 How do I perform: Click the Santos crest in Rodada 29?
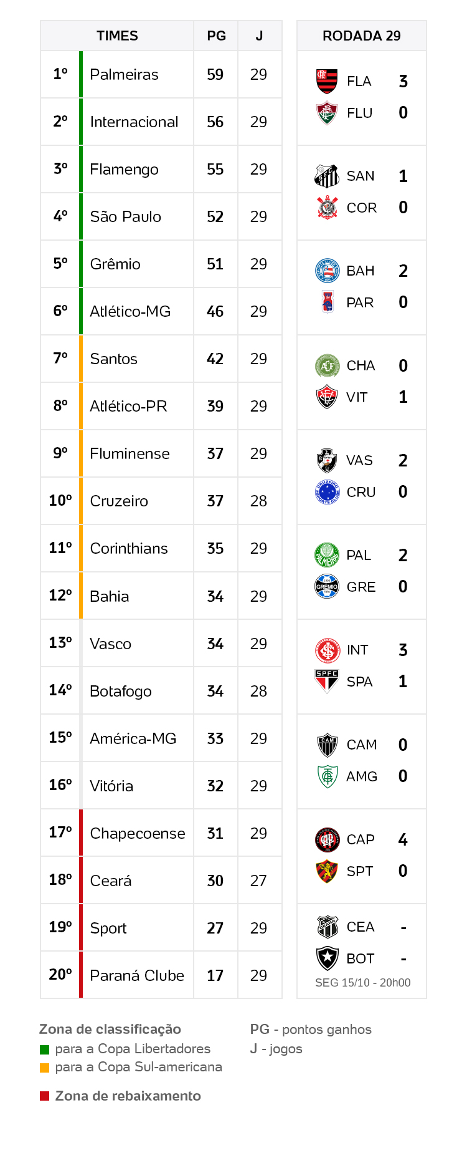[x=327, y=176]
